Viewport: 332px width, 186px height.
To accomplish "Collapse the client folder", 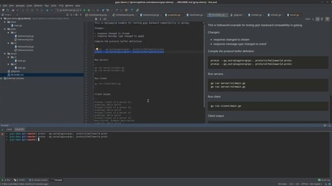I will click(x=5, y=22).
